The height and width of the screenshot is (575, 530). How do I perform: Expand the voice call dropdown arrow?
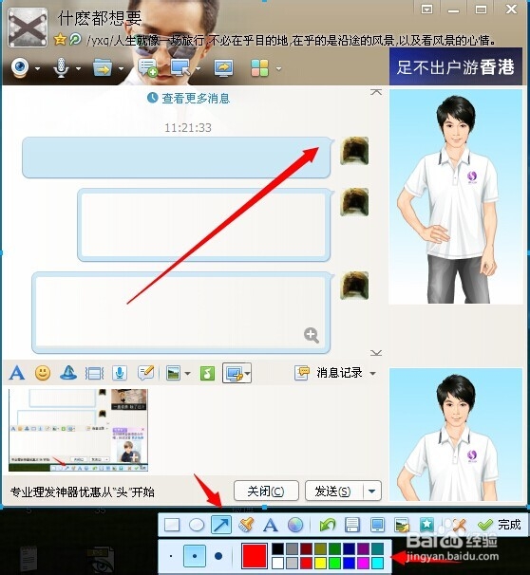[x=78, y=68]
